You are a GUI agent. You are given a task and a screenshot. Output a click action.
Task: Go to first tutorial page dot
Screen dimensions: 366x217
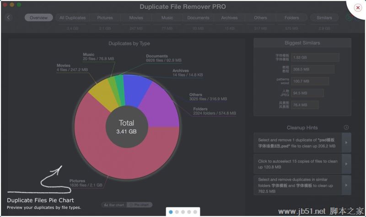[x=171, y=212]
